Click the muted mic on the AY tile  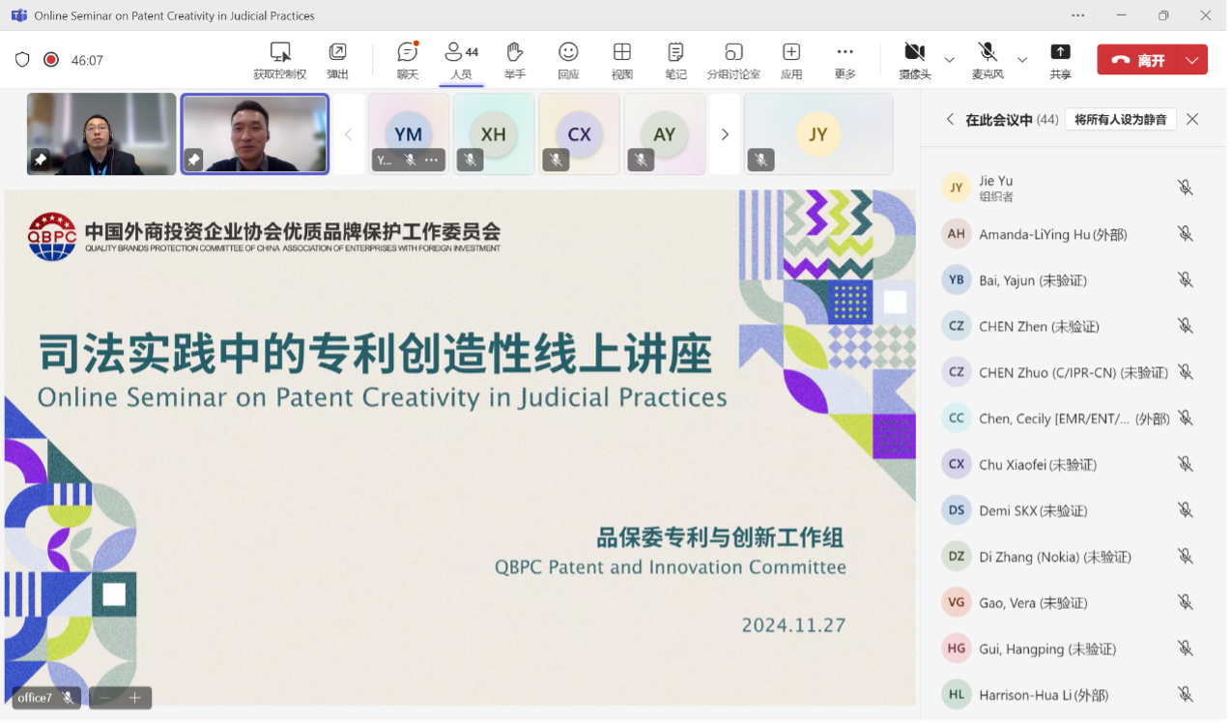641,160
